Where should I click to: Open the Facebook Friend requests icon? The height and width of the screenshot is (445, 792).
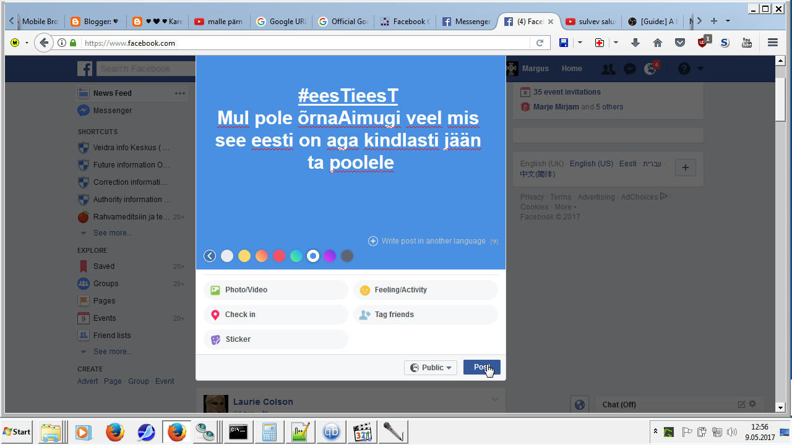(x=608, y=69)
